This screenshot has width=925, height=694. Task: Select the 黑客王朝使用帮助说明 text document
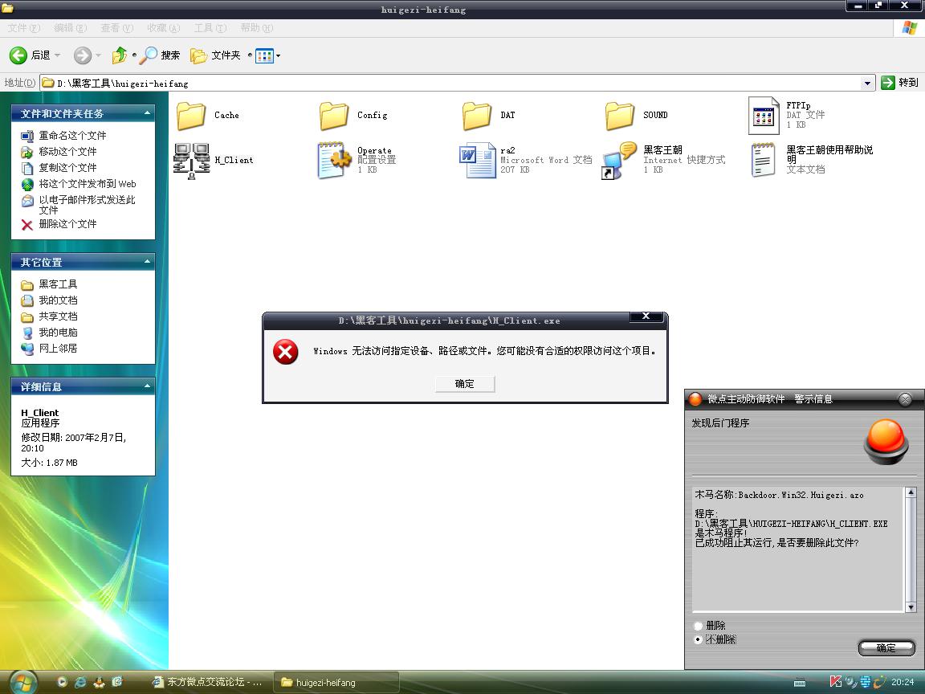812,160
